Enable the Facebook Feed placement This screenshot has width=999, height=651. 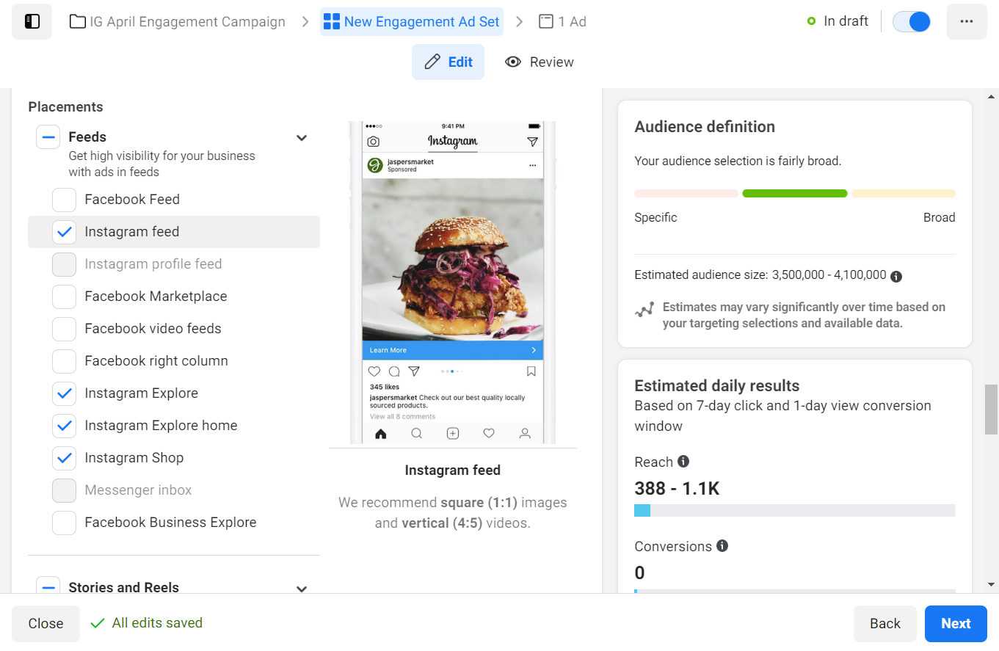click(64, 199)
